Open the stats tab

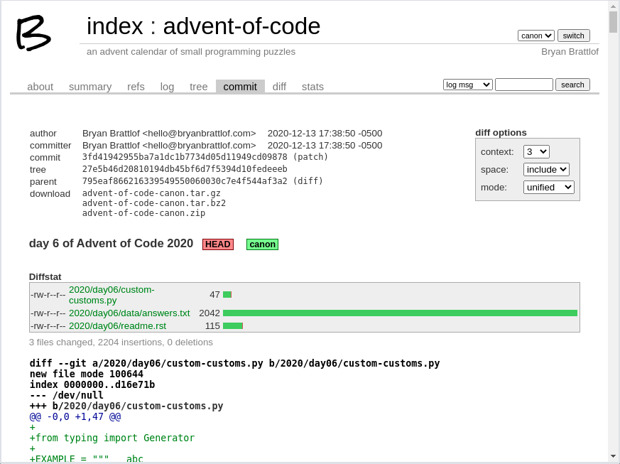coord(312,87)
